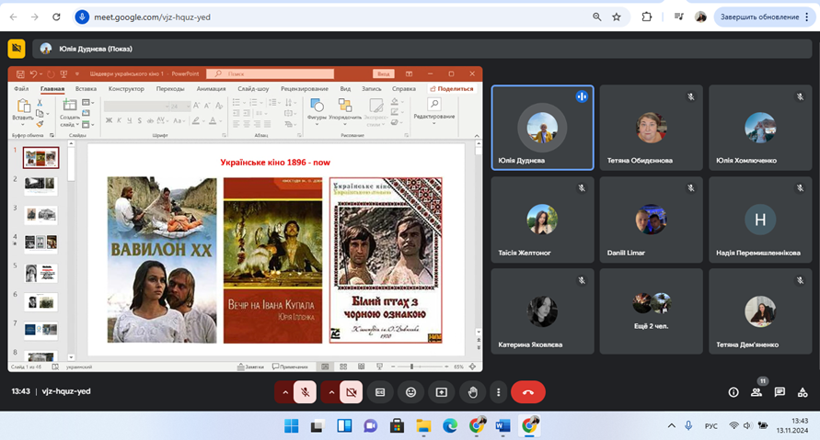Switch to reading view icon
820x440 pixels.
pyautogui.click(x=362, y=367)
